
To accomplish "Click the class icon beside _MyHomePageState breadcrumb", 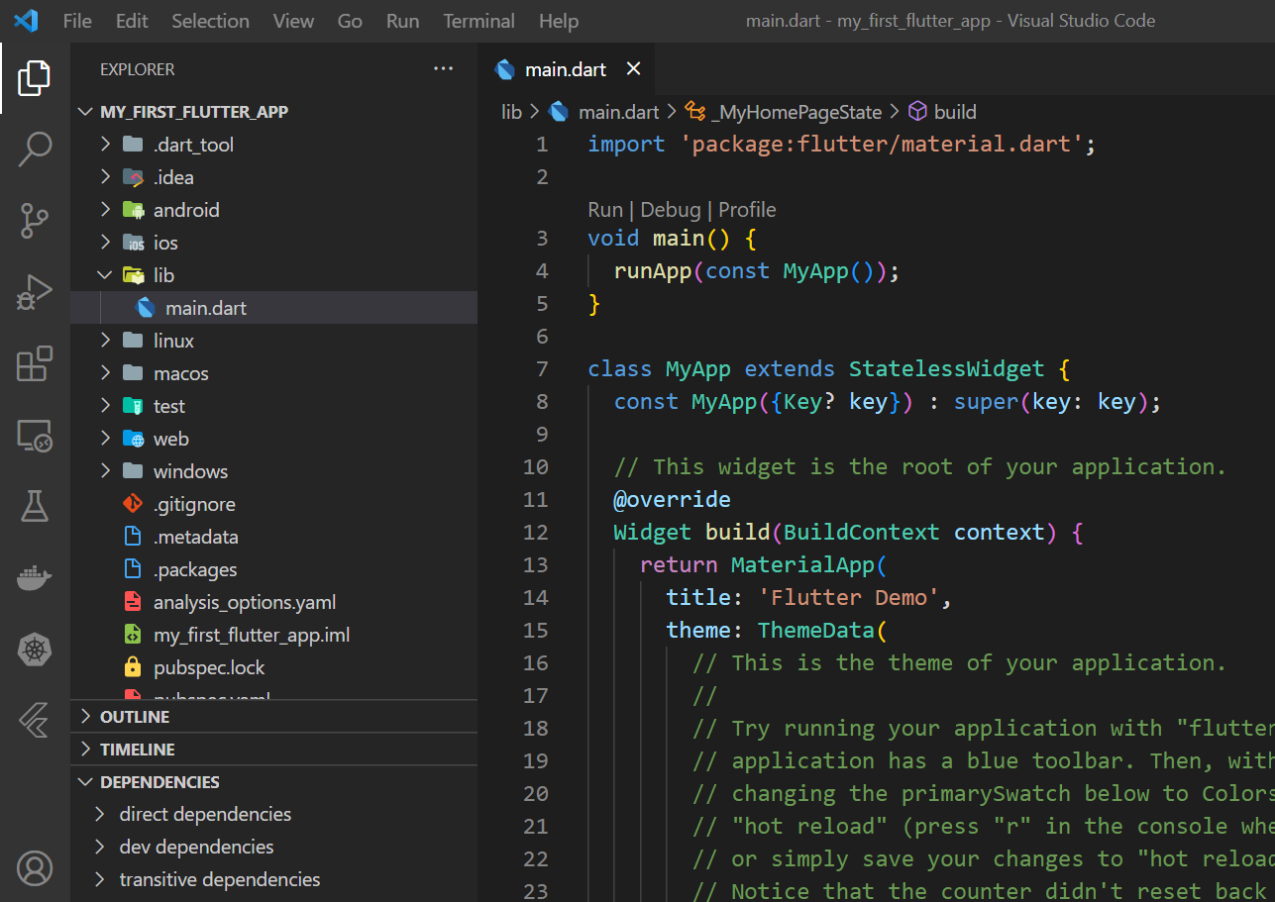I will point(695,112).
